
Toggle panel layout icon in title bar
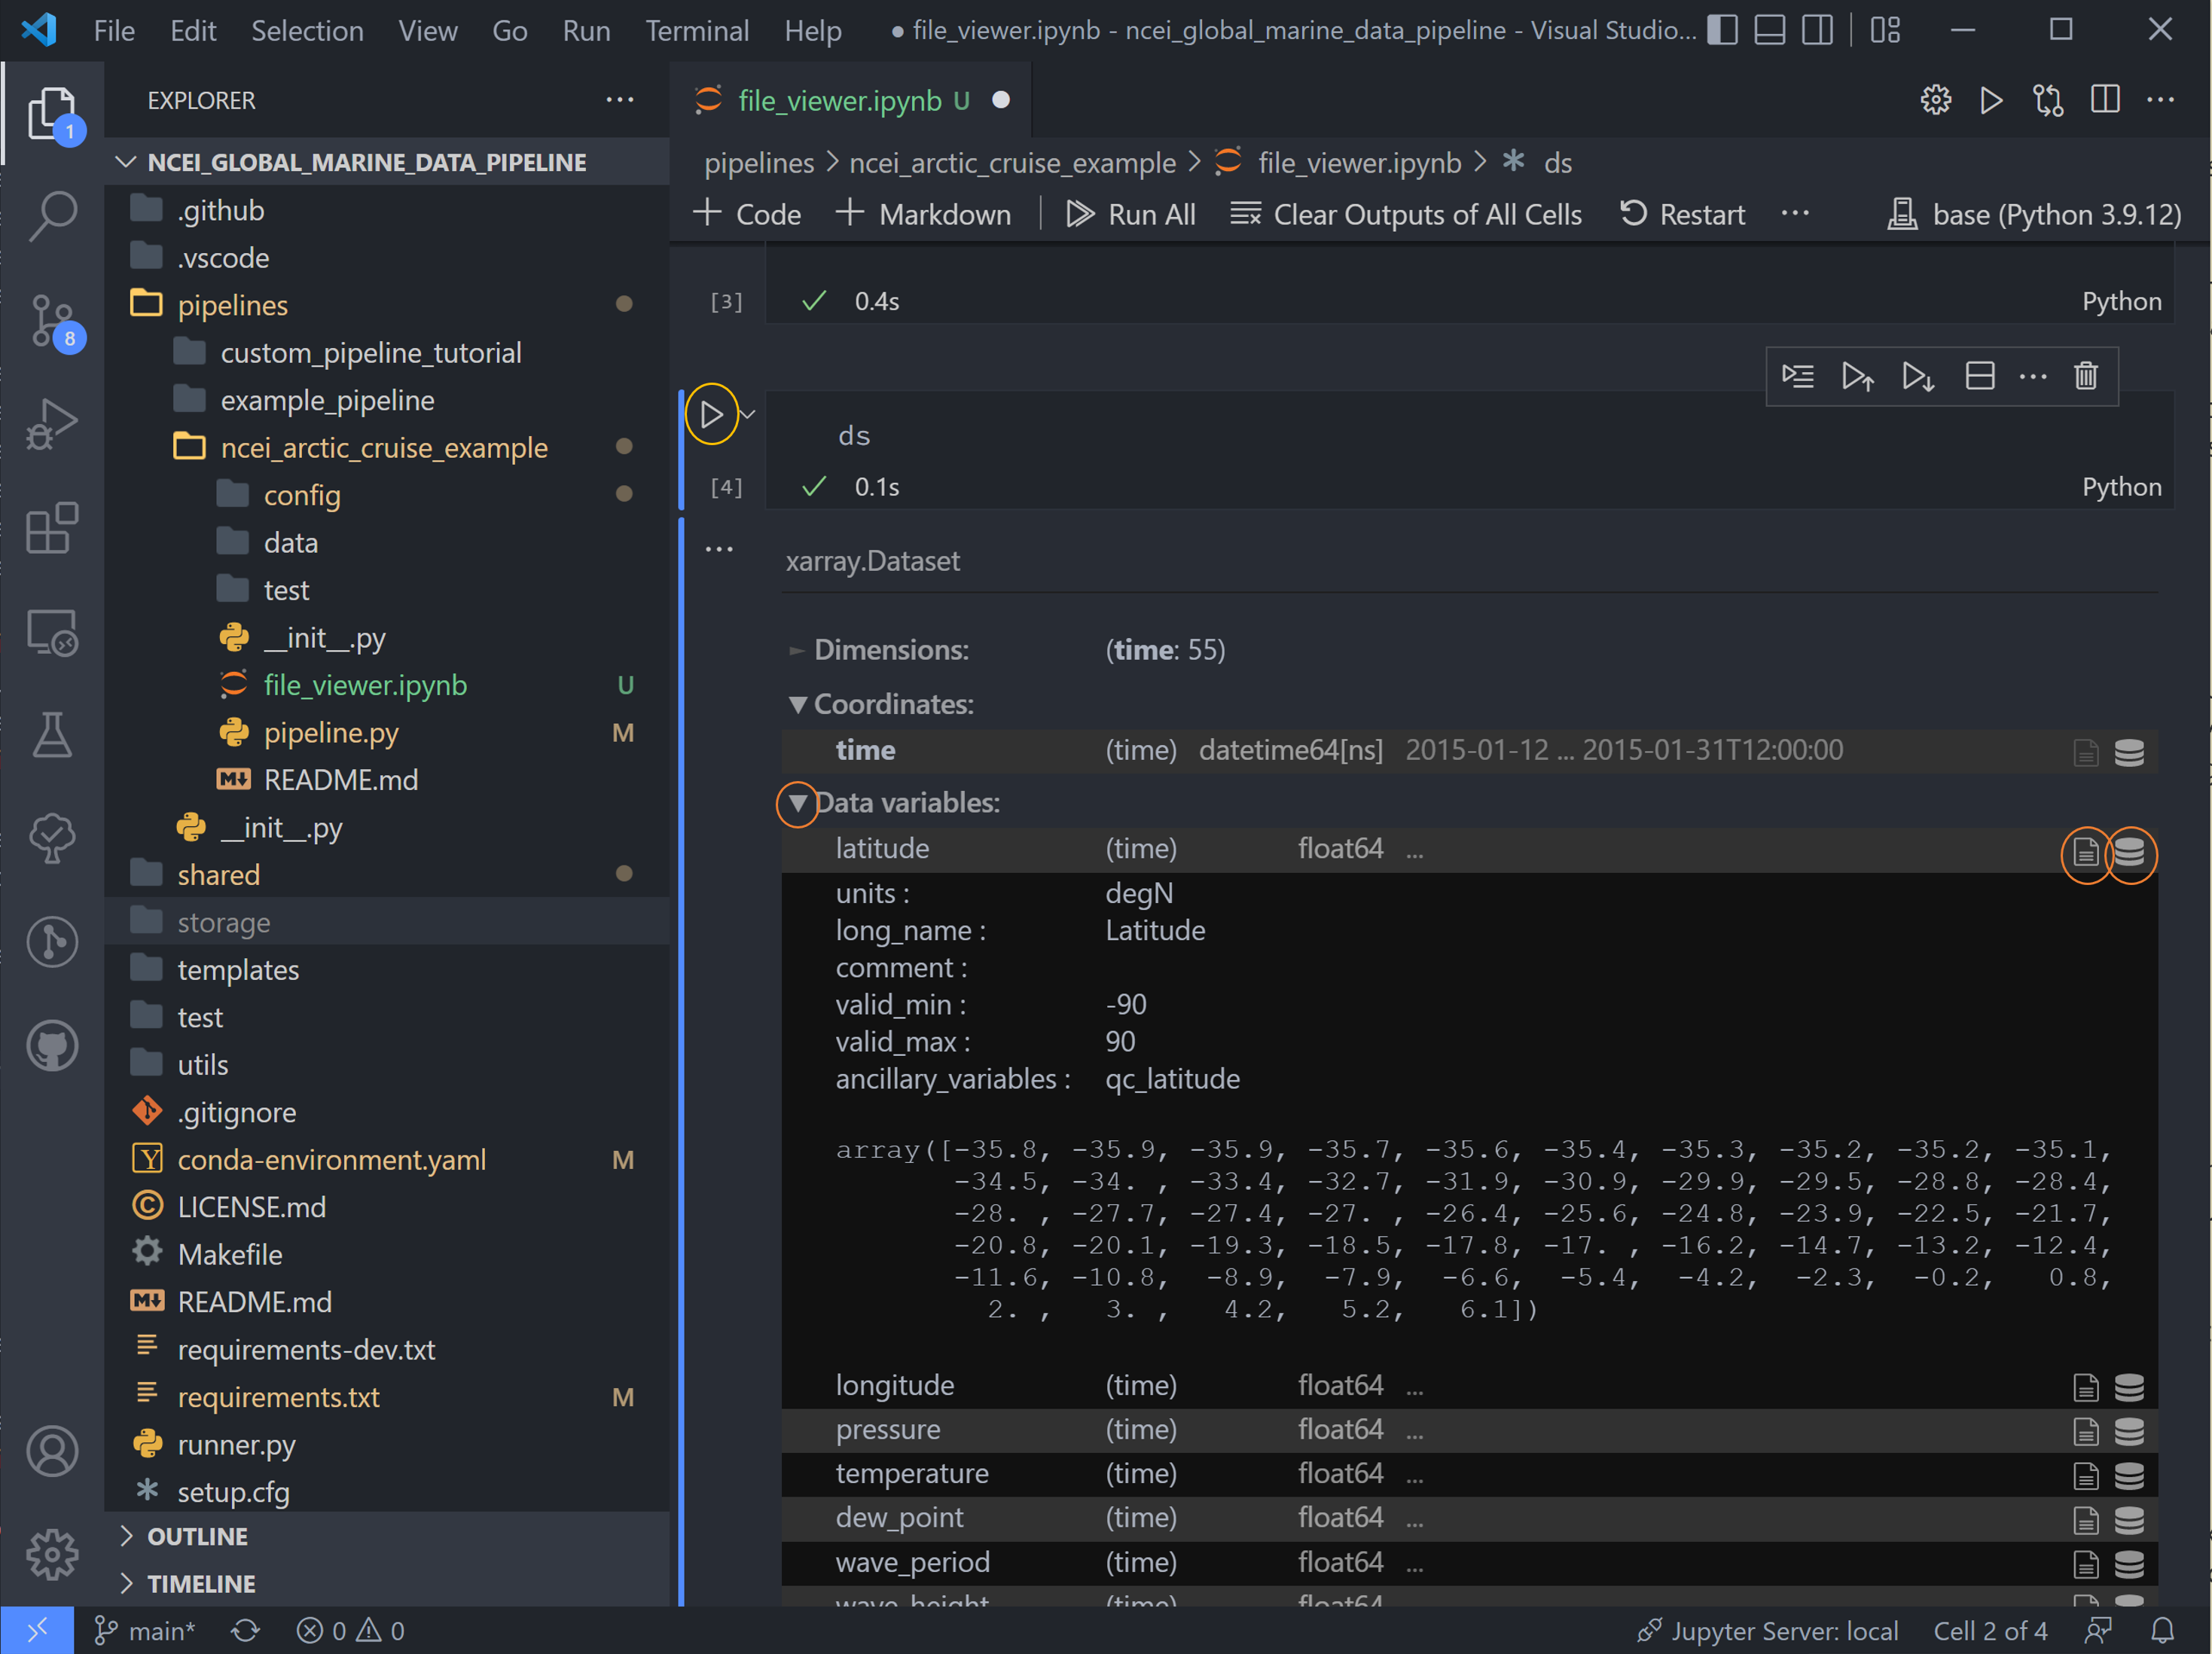click(x=1770, y=30)
